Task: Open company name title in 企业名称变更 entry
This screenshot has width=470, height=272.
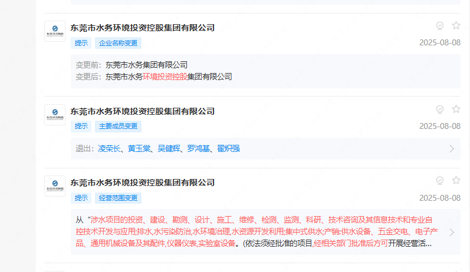Action: coord(142,27)
